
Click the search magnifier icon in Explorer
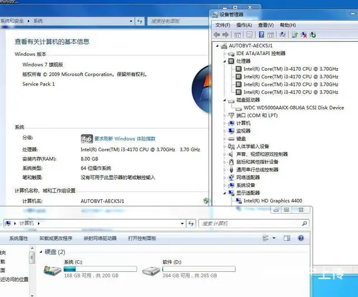click(304, 224)
